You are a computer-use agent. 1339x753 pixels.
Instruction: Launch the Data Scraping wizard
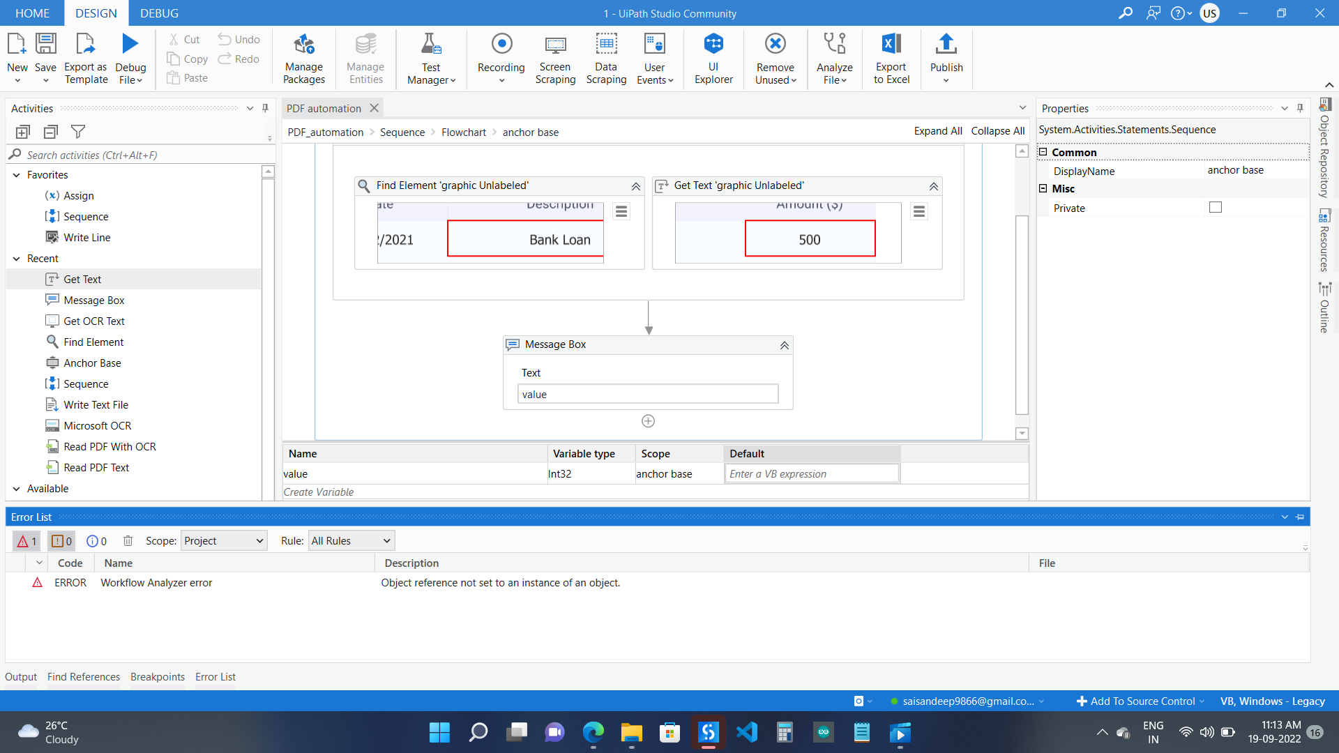(606, 59)
